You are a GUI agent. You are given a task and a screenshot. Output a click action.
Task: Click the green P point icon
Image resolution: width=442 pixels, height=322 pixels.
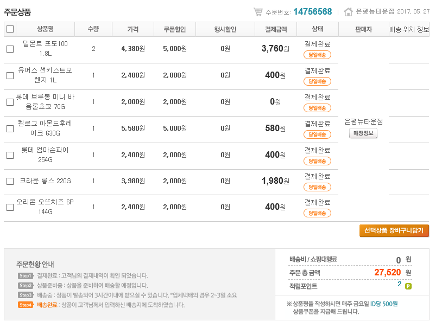tap(408, 286)
